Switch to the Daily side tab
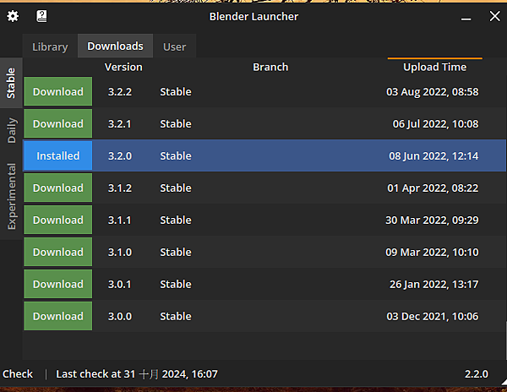The image size is (507, 392). (11, 130)
